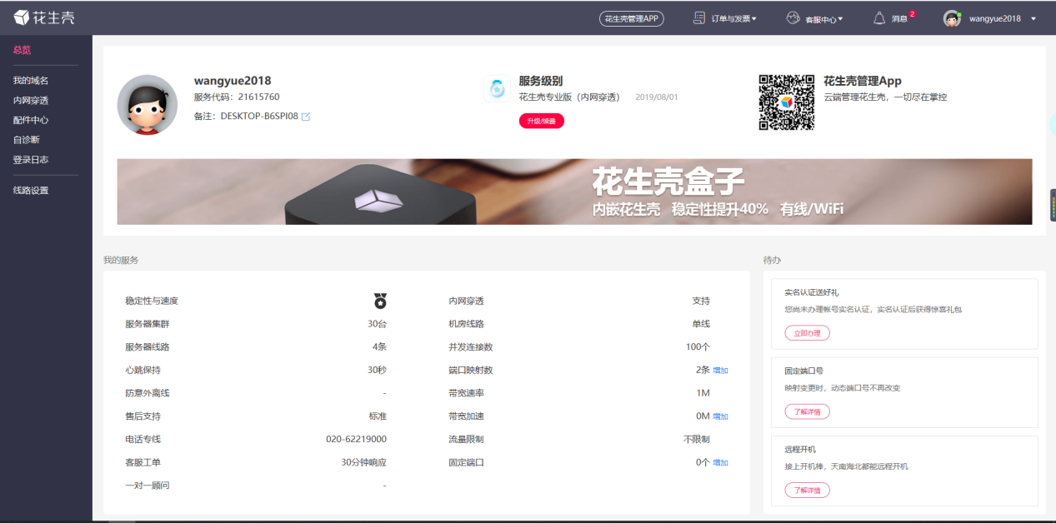
Task: Click the 客服中心 globe icon
Action: (793, 18)
